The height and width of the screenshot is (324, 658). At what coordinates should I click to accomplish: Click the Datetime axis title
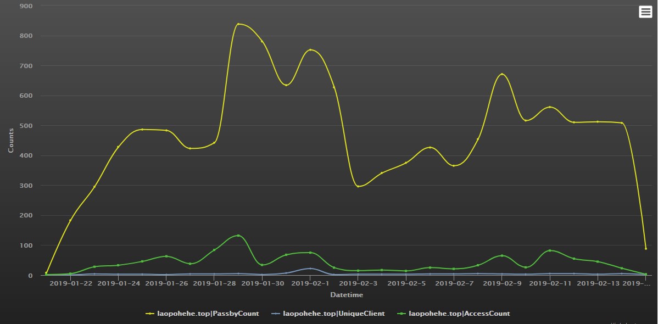[347, 295]
